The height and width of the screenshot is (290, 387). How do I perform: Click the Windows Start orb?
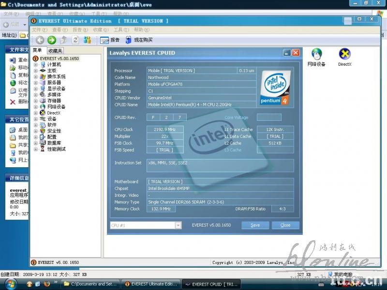pos(10,284)
